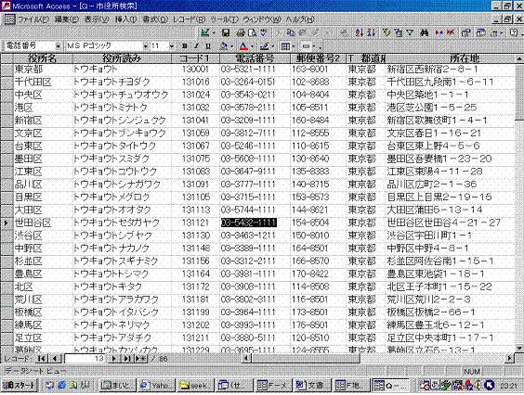Go to next record navigation button

114,359
